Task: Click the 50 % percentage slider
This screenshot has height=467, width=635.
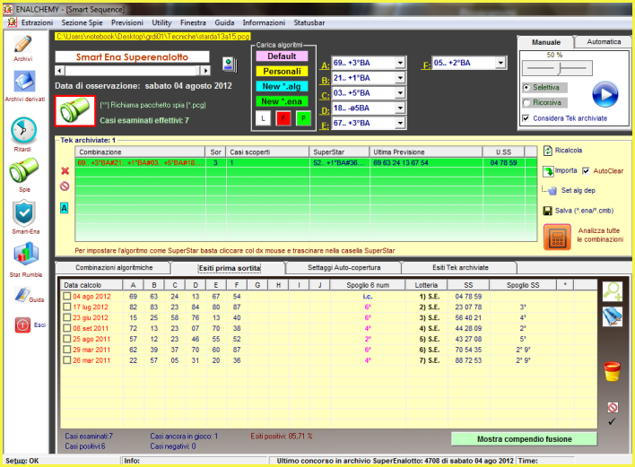Action: point(557,68)
